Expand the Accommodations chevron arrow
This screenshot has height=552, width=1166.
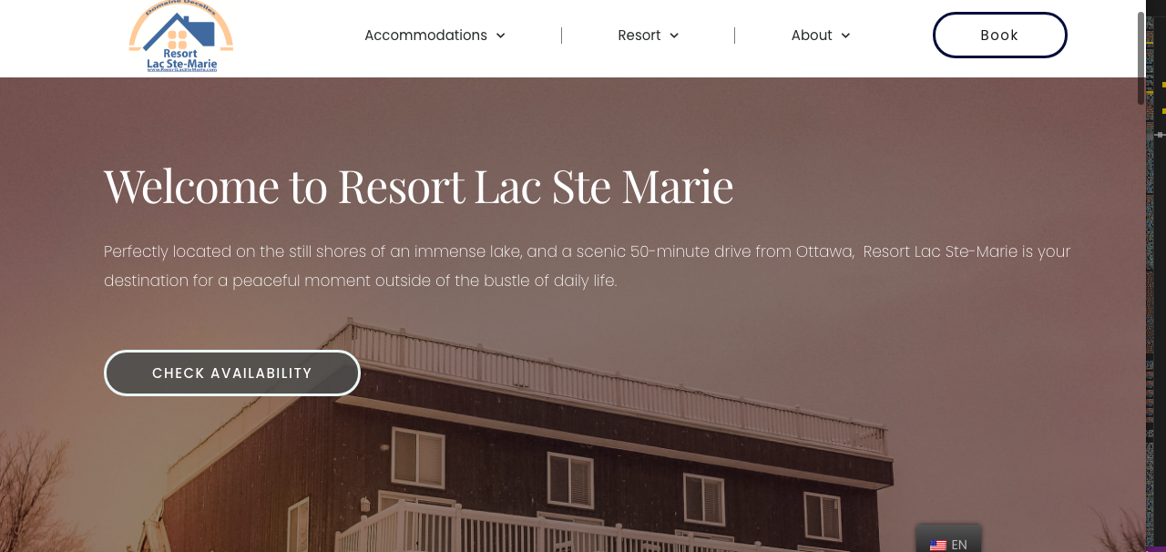(x=500, y=36)
